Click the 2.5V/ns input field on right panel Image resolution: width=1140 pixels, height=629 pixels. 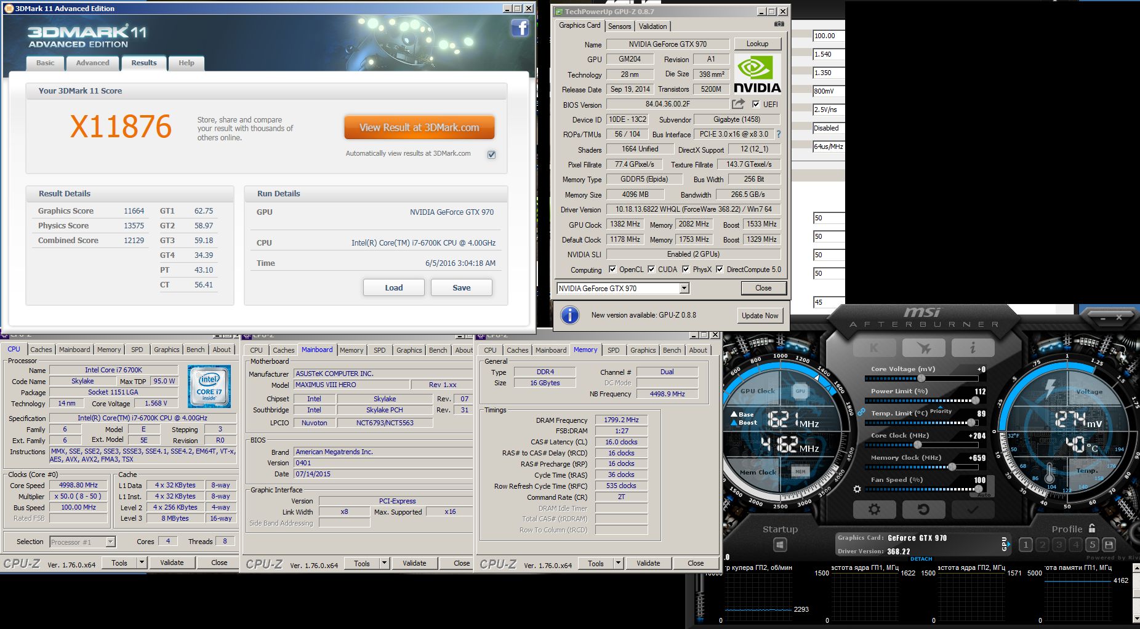(x=829, y=110)
